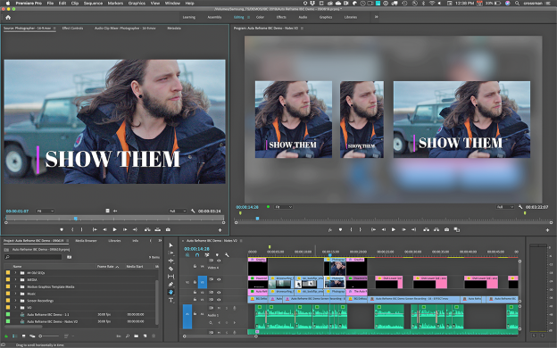Play the Program monitor sequence
Image resolution: width=557 pixels, height=348 pixels.
pyautogui.click(x=394, y=229)
